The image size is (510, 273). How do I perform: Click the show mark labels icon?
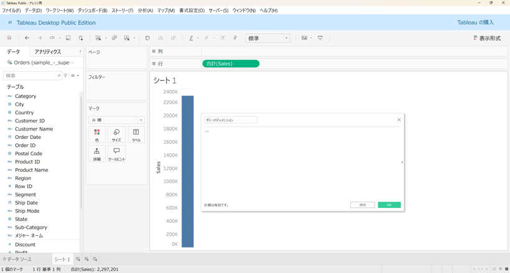[223, 38]
